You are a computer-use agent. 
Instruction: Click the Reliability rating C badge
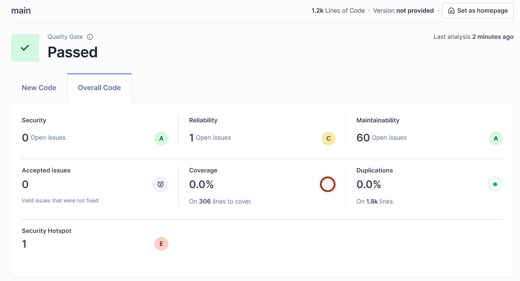pos(328,138)
